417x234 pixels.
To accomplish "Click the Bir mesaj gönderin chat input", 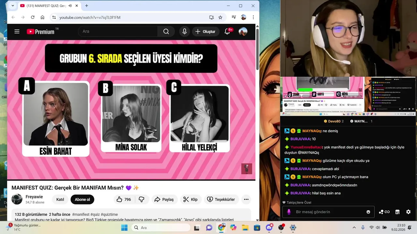I will click(x=329, y=212).
